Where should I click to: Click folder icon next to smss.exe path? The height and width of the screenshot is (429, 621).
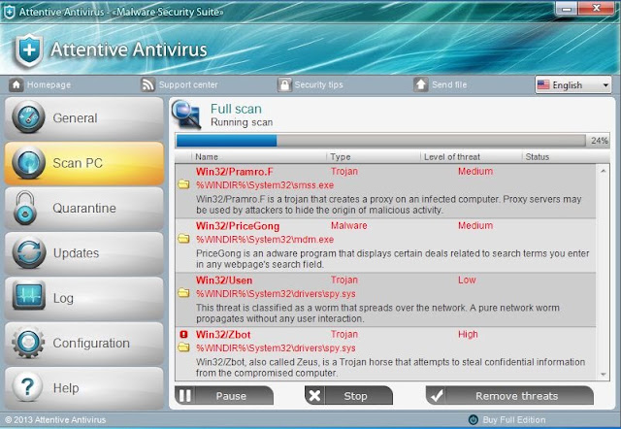183,184
